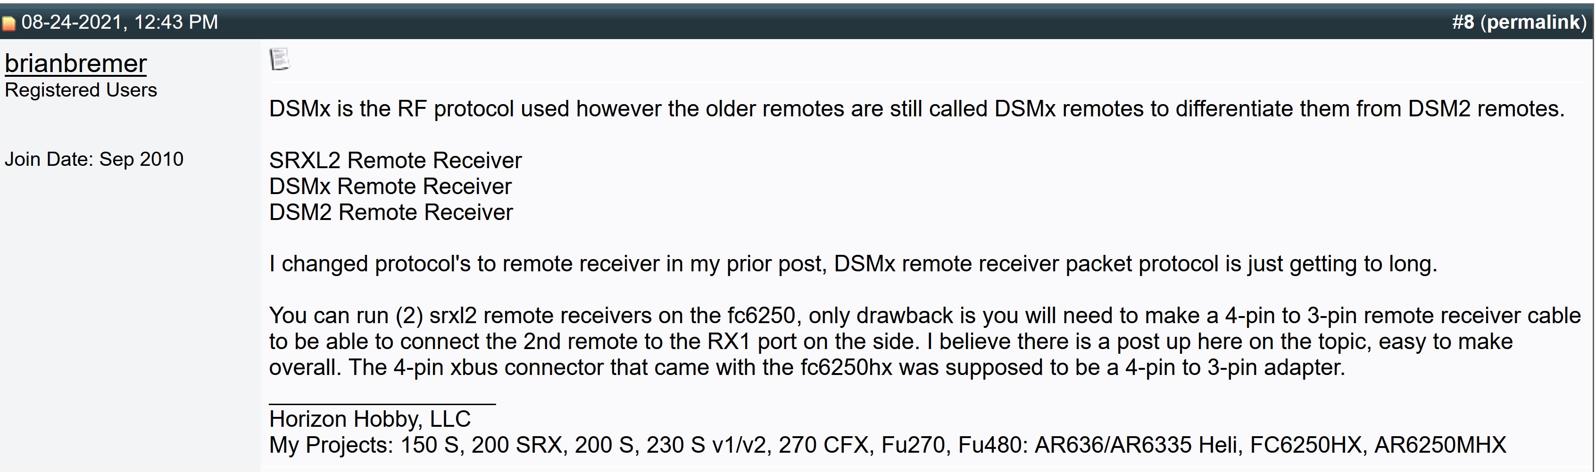This screenshot has width=1596, height=472.
Task: Click the signature separator line
Action: (382, 404)
